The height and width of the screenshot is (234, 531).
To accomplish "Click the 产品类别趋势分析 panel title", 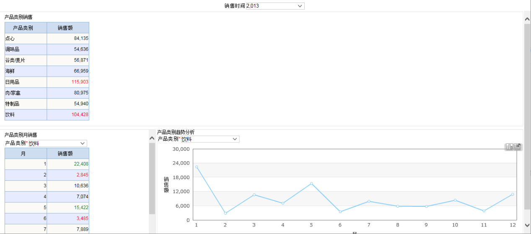I will pos(176,132).
